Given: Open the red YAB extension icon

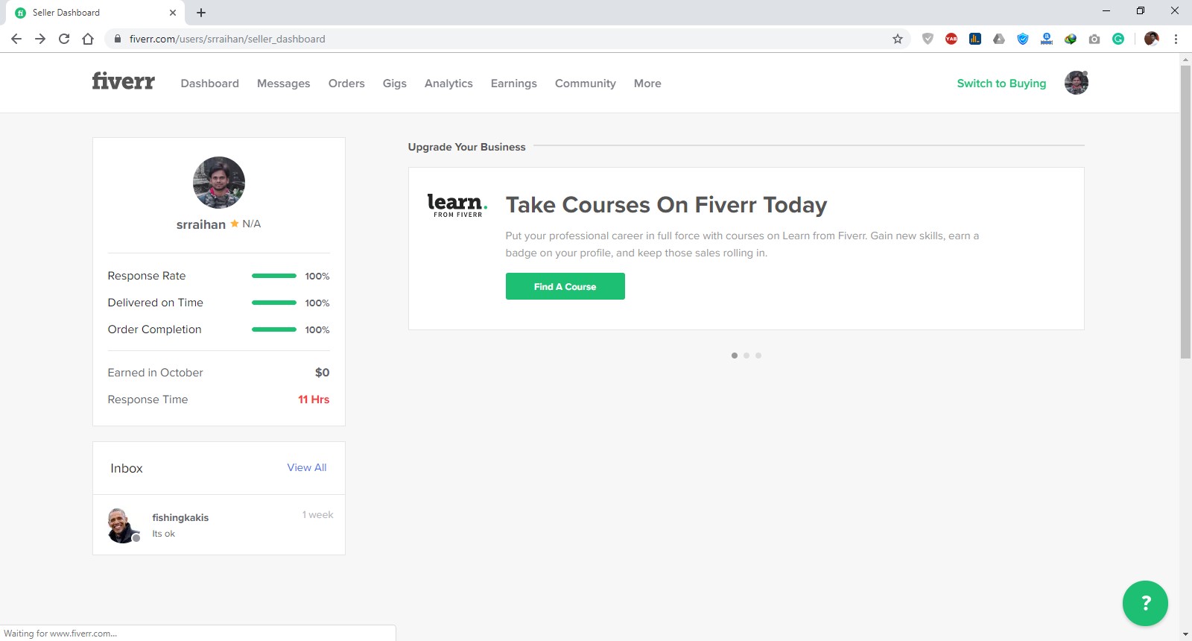Looking at the screenshot, I should 951,39.
